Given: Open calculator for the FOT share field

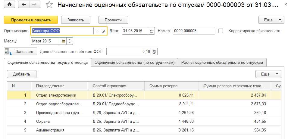Looking at the screenshot, I should (154, 52).
